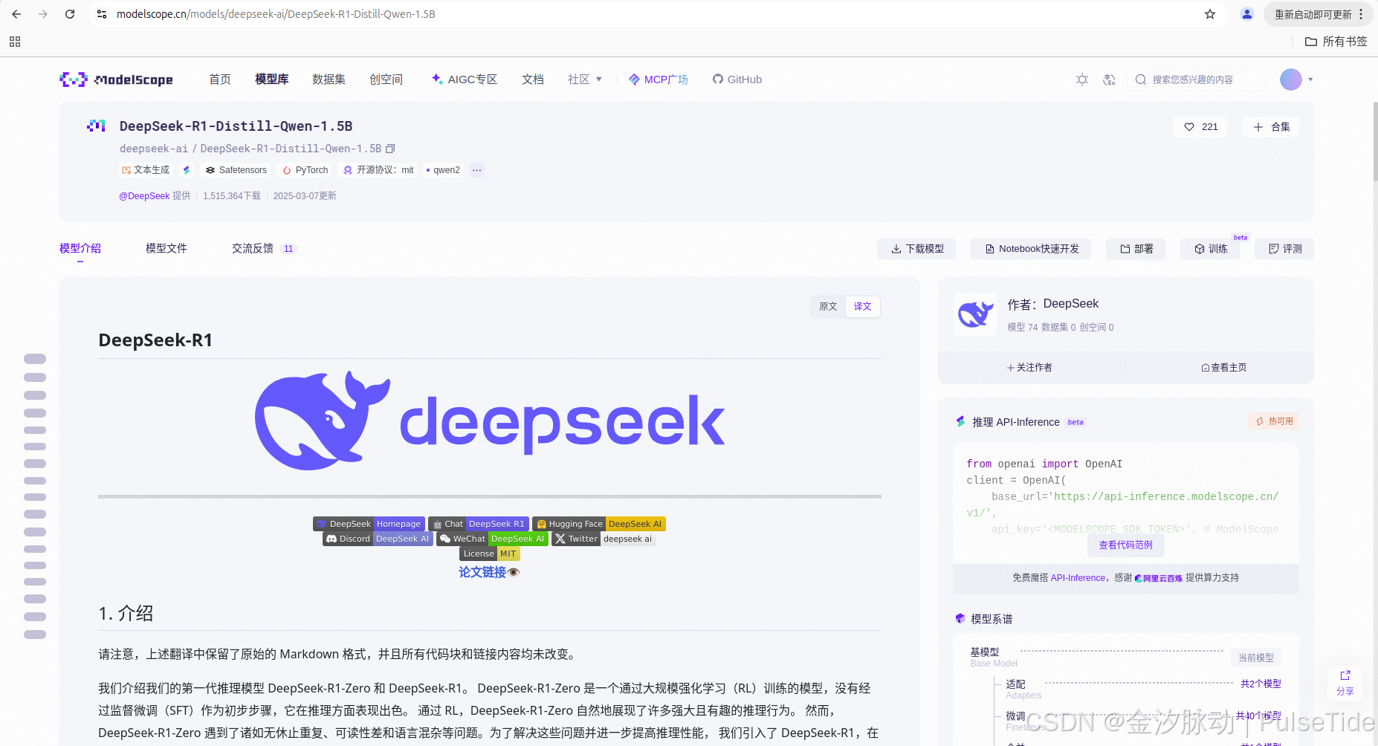
Task: Open the 共2个模型 adapters link
Action: [1261, 684]
